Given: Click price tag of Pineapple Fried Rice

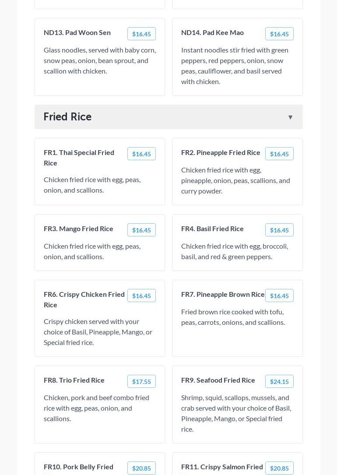Looking at the screenshot, I should click(x=279, y=154).
